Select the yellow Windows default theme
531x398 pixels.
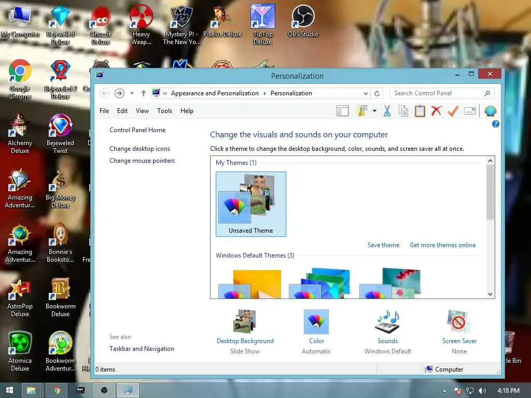(x=250, y=283)
